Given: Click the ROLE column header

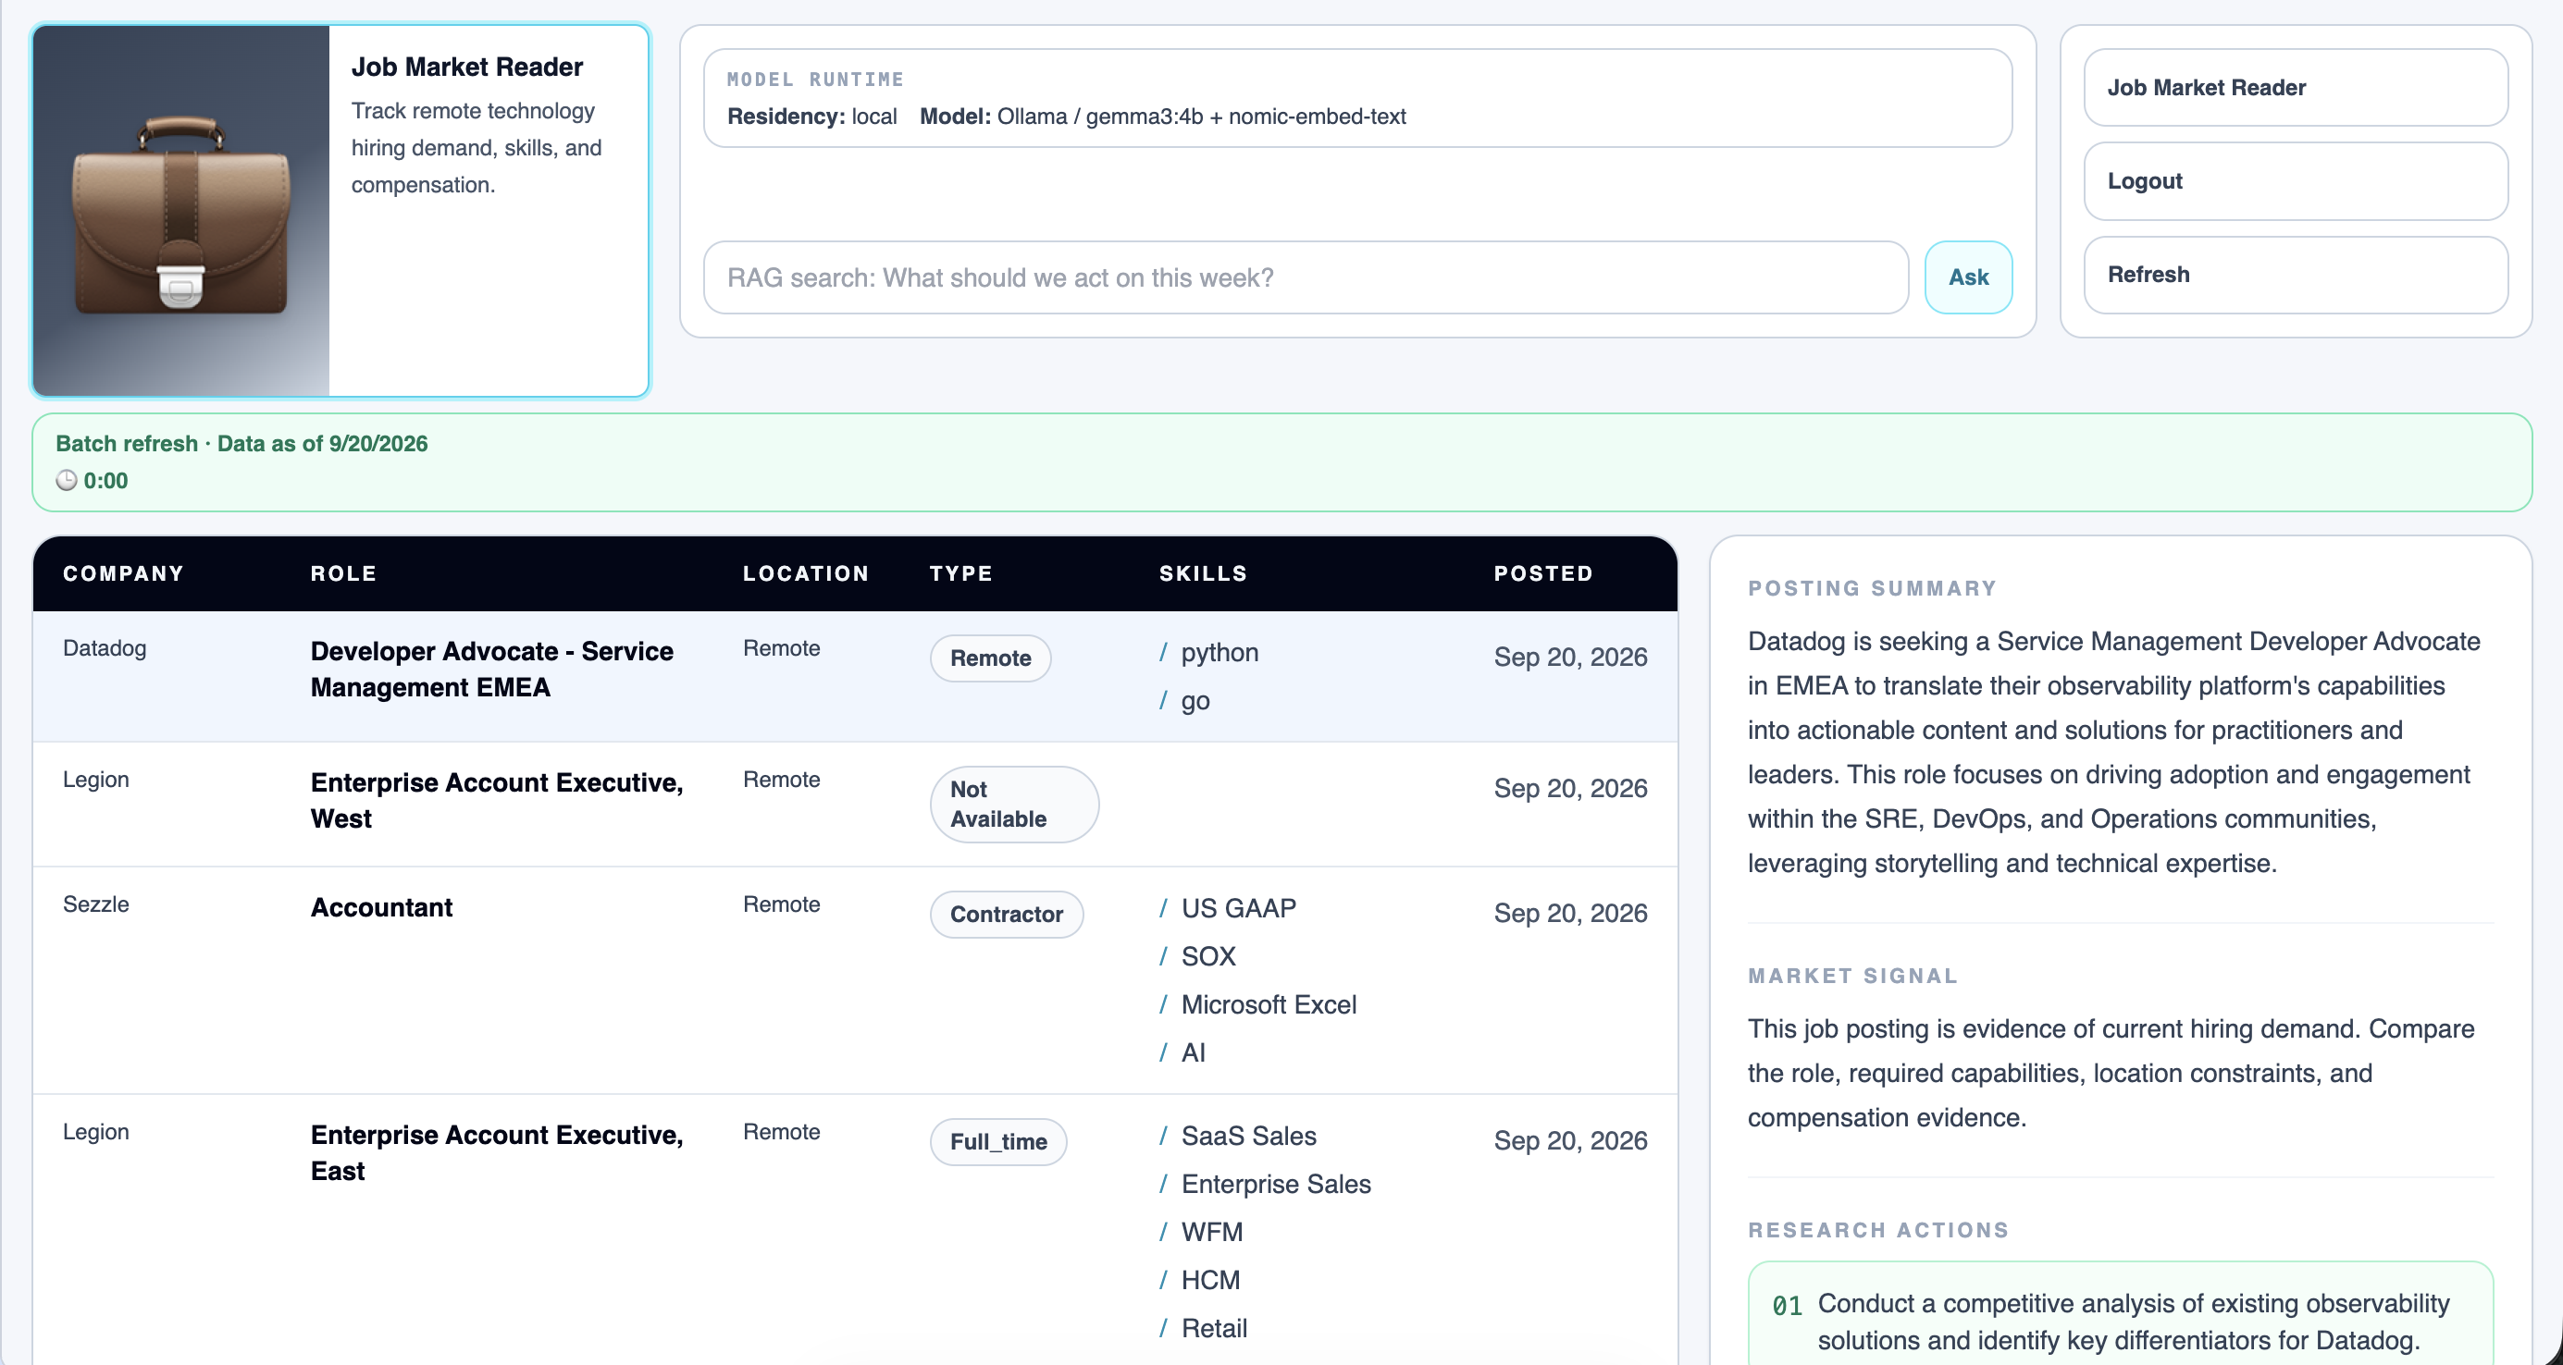Looking at the screenshot, I should 343,573.
